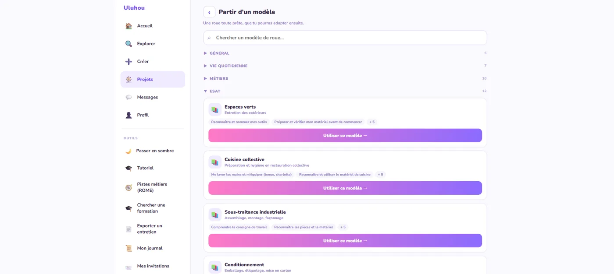Click the Entretien des extérieurs subtitle
This screenshot has width=614, height=274.
click(x=245, y=113)
